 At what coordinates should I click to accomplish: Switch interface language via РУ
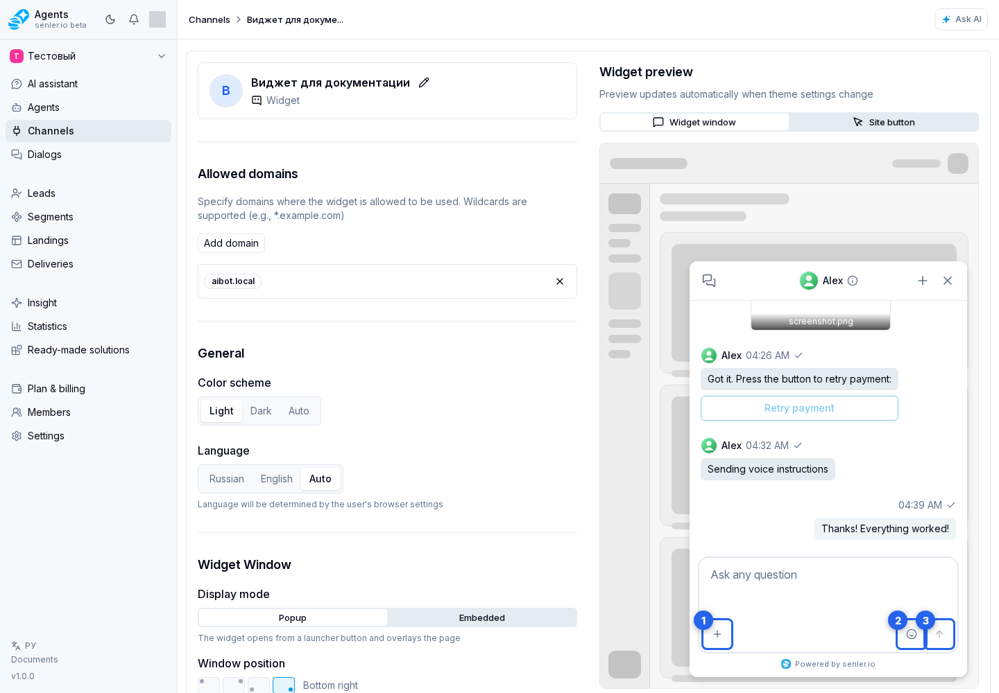click(x=24, y=645)
